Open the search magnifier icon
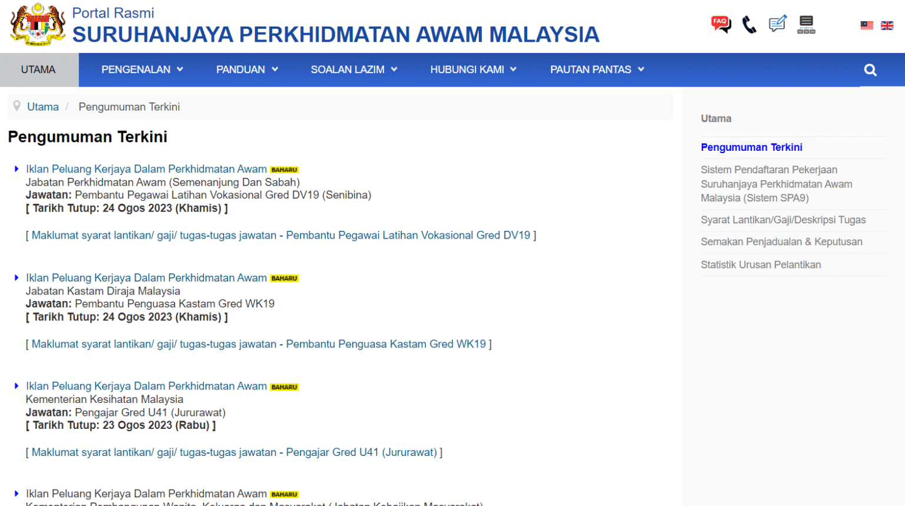The image size is (905, 506). (x=870, y=70)
